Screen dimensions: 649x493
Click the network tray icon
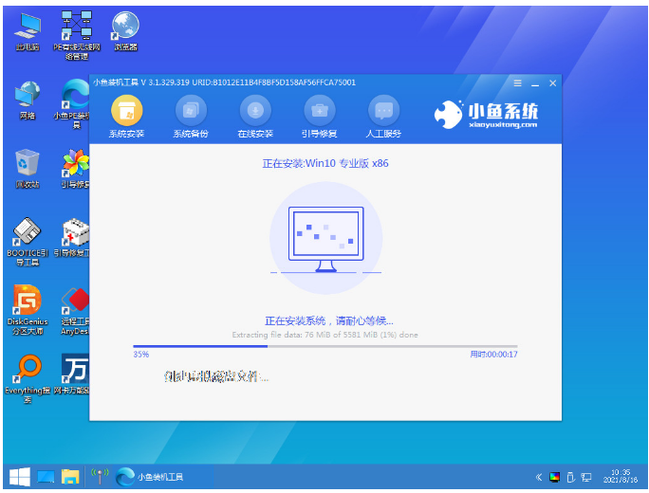(586, 477)
